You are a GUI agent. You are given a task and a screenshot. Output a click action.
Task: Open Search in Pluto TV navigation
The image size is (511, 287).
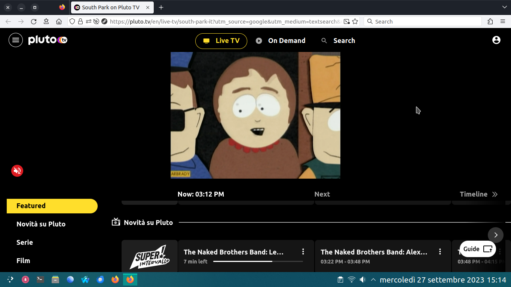[338, 41]
